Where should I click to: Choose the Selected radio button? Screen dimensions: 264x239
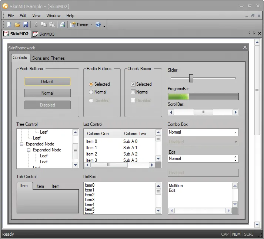(99, 84)
